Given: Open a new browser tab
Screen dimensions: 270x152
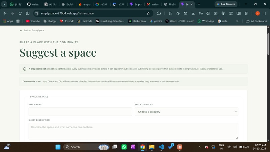Looking at the screenshot, I should pos(199,4).
